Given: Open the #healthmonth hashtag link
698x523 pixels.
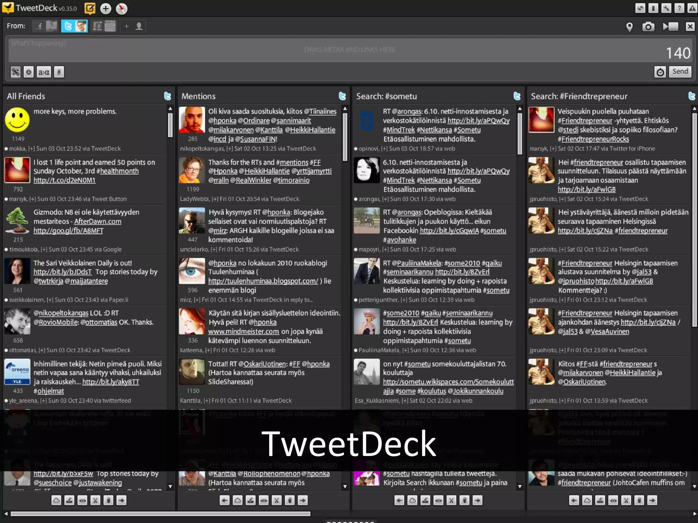Looking at the screenshot, I should coord(118,171).
